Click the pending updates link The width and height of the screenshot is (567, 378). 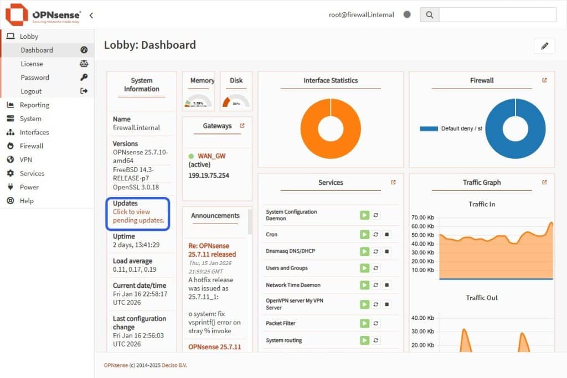click(135, 216)
